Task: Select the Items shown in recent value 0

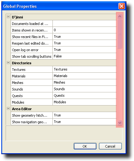Action: pyautogui.click(x=85, y=30)
